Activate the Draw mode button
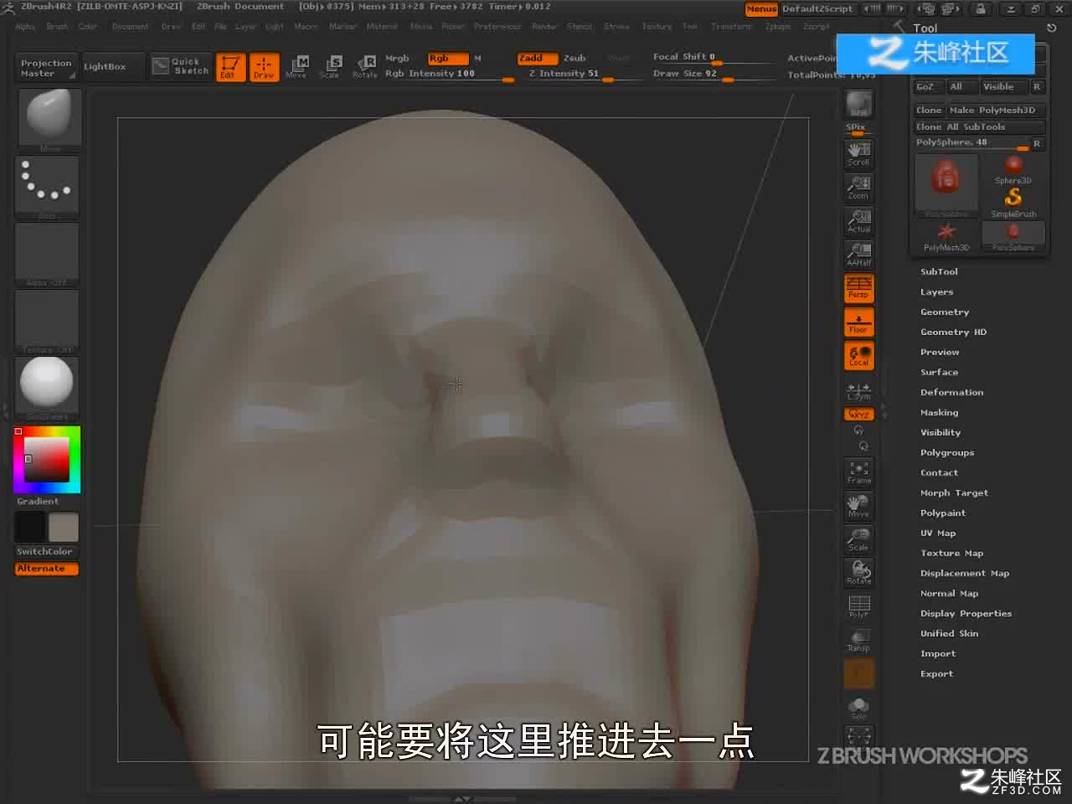Viewport: 1072px width, 804px height. pyautogui.click(x=264, y=67)
